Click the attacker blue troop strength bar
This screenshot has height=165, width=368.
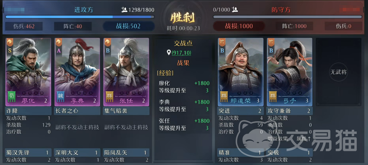coord(80,17)
